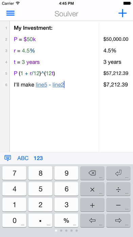Viewport: 133px width, 237px height.
Task: Tap the percent key
Action: pos(66,221)
